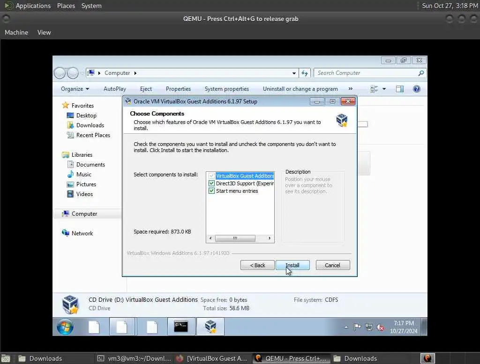Cancel the Guest Additions setup
480x364 pixels.
(332, 265)
